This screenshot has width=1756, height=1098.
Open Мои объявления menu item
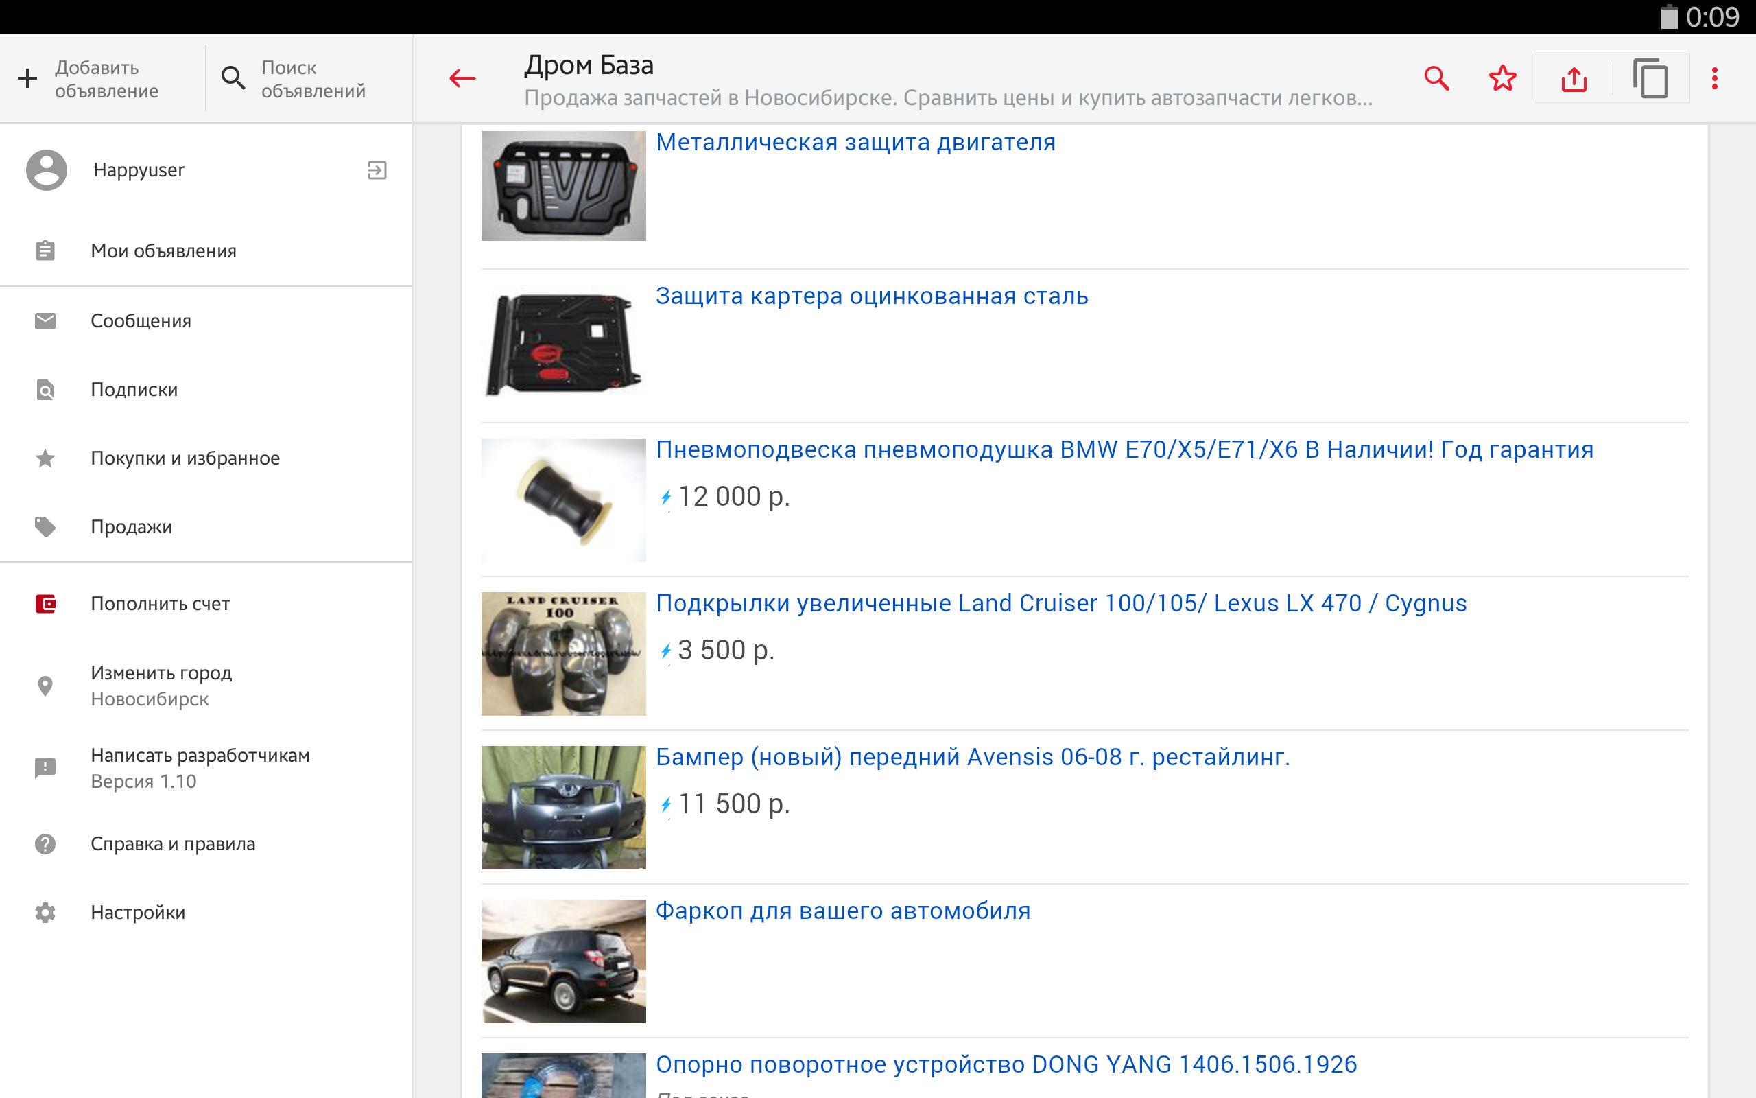coord(206,250)
